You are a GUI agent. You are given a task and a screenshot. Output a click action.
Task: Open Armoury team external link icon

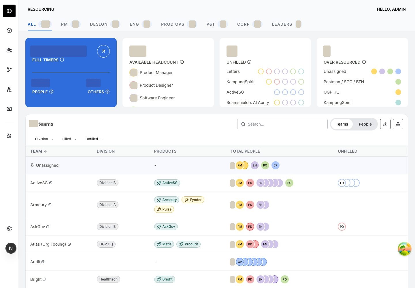click(50, 205)
